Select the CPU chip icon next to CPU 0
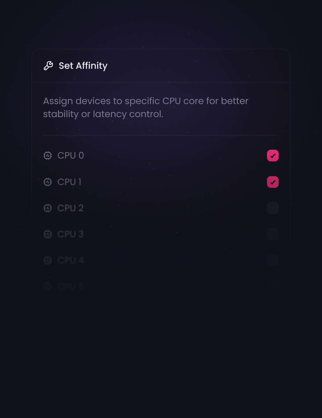 (x=48, y=156)
